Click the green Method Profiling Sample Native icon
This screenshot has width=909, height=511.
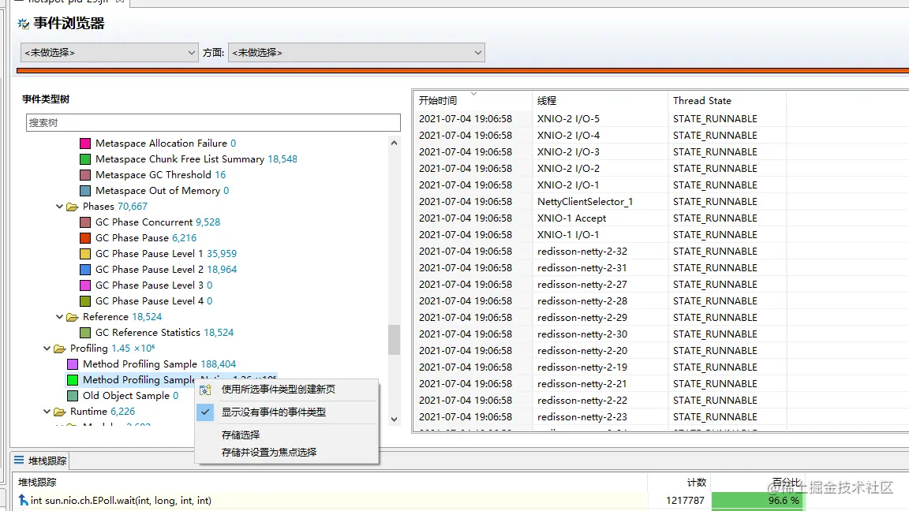coord(73,380)
